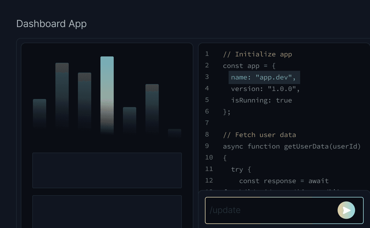
Task: Click the line version: "1.0.0",
Action: click(x=266, y=89)
